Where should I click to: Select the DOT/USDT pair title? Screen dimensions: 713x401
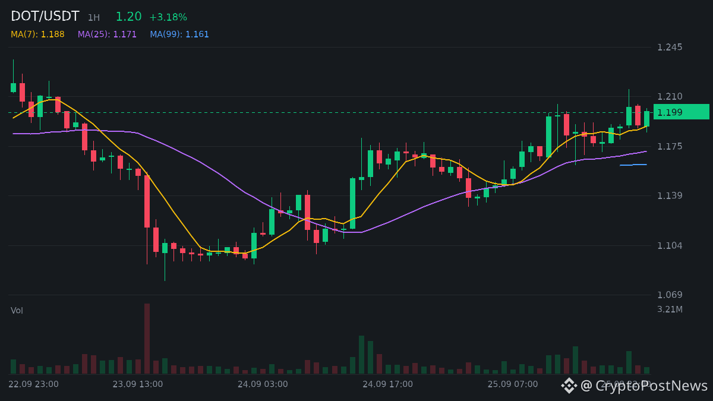45,17
